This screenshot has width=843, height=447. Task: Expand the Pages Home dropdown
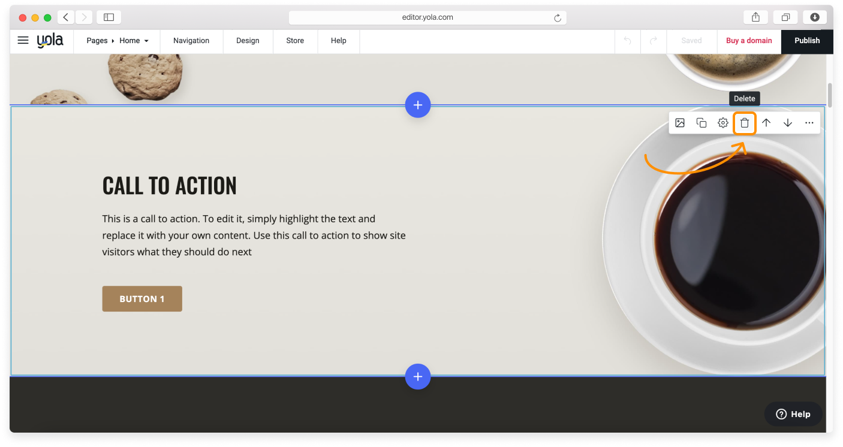117,41
